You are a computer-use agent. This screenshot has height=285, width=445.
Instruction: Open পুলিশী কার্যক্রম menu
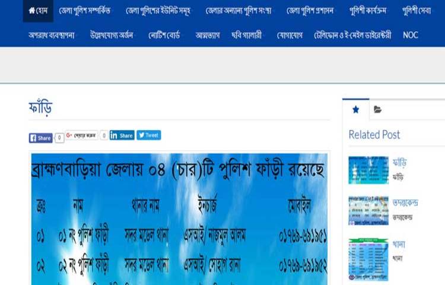click(x=368, y=11)
